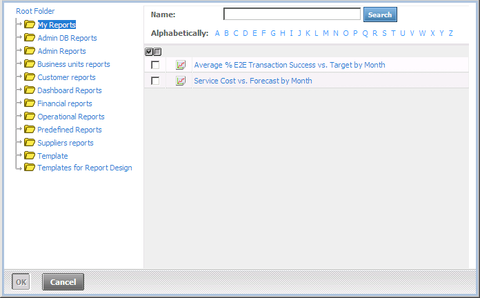
Task: Filter alphabetically by letter P
Action: (355, 33)
